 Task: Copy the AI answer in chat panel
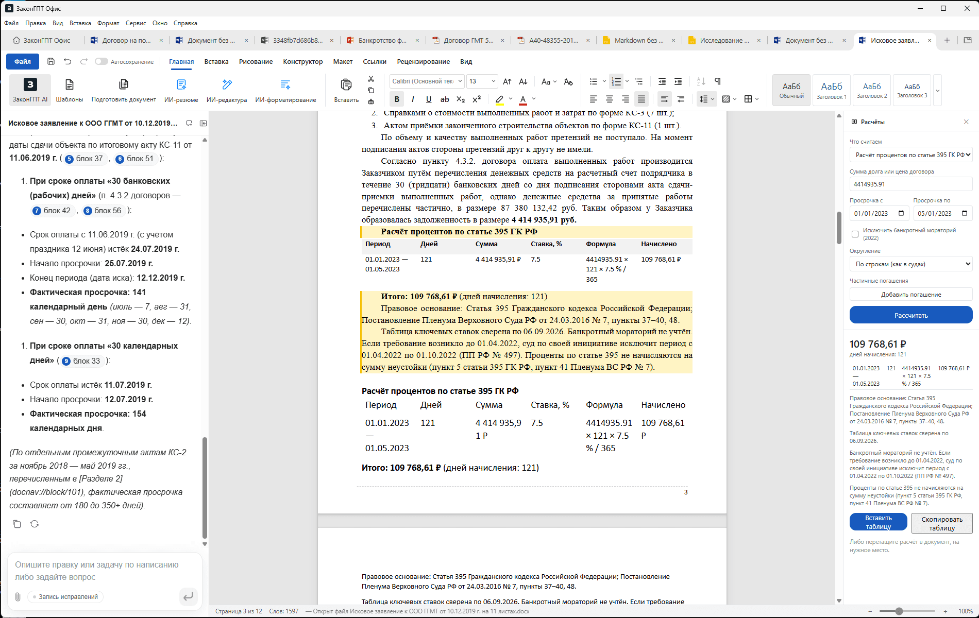17,524
